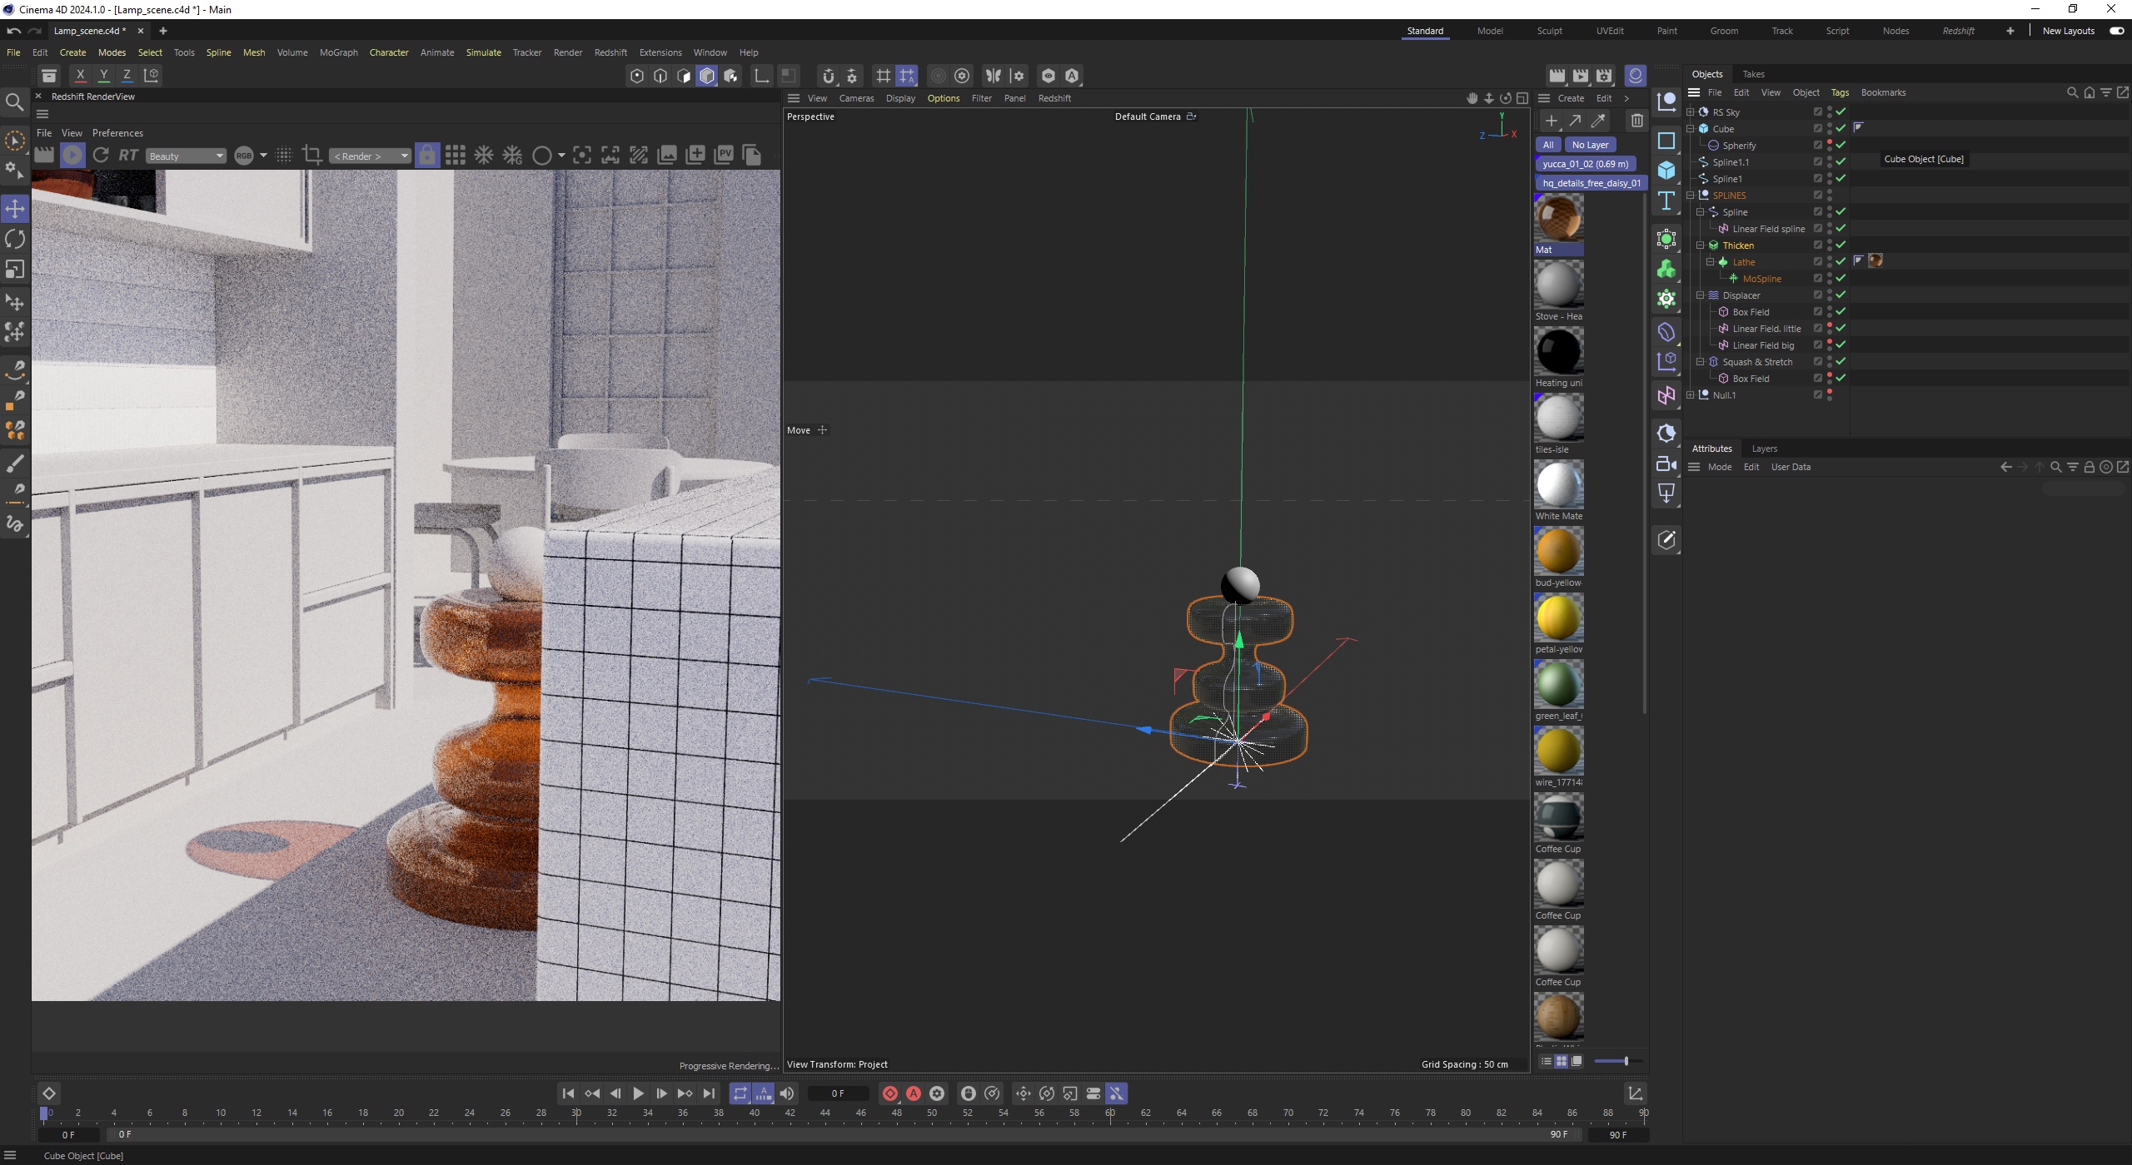Image resolution: width=2132 pixels, height=1165 pixels.
Task: Click the material manager trash delete icon
Action: pyautogui.click(x=1636, y=121)
